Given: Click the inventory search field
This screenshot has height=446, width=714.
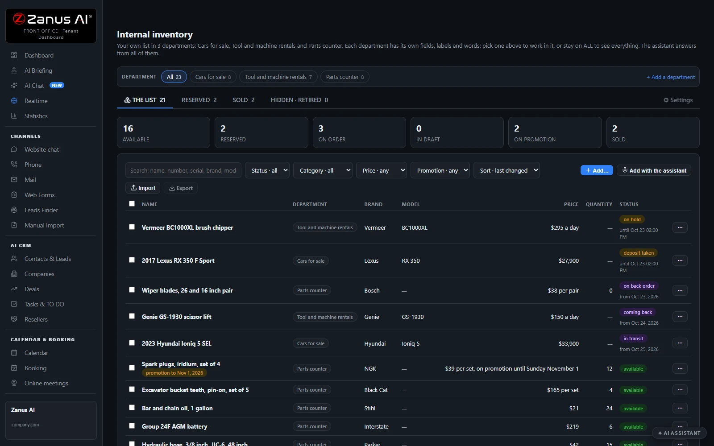Looking at the screenshot, I should 183,170.
